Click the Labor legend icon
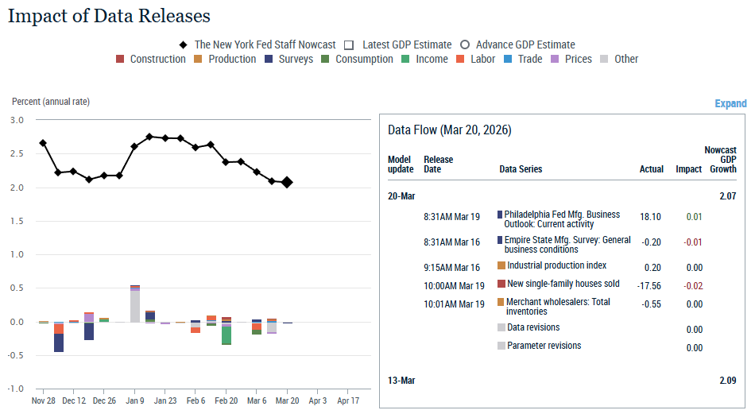The height and width of the screenshot is (414, 755). click(x=461, y=59)
